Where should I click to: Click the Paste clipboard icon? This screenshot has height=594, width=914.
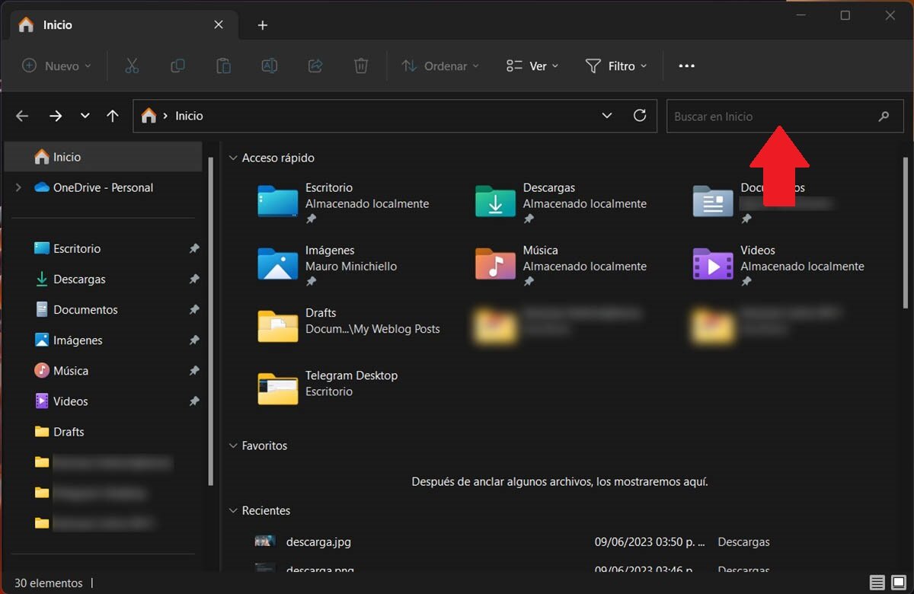coord(223,66)
